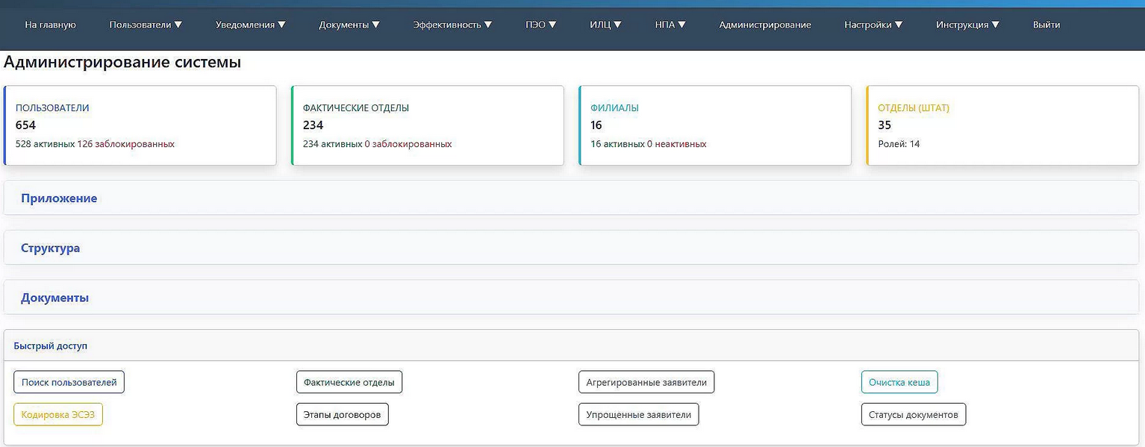Open the ИЛЦ dropdown menu

pos(606,25)
